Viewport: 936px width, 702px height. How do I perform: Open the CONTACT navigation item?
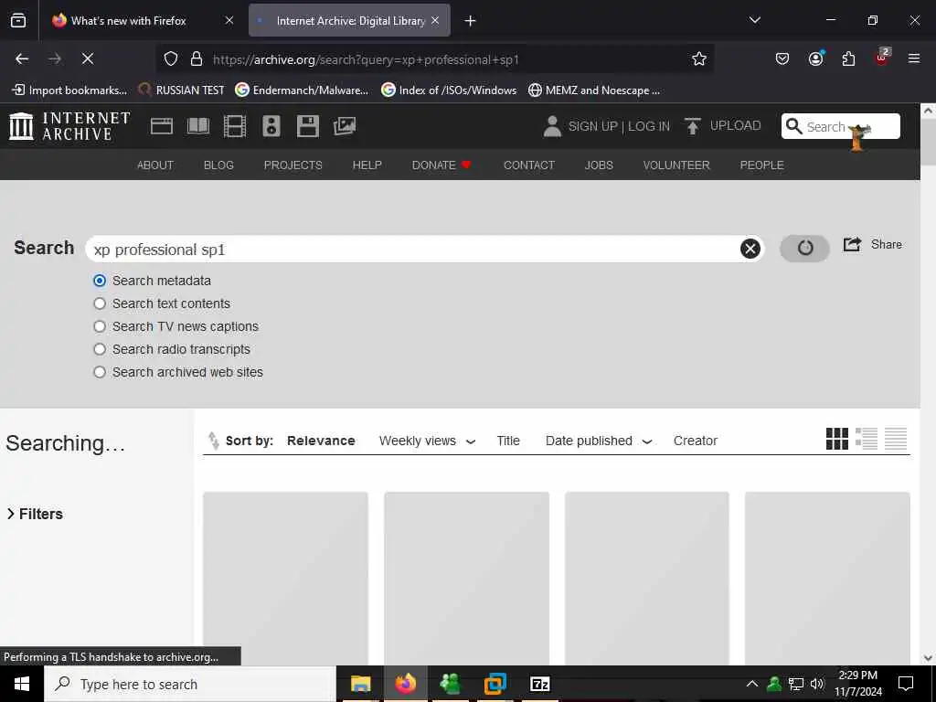pyautogui.click(x=529, y=165)
